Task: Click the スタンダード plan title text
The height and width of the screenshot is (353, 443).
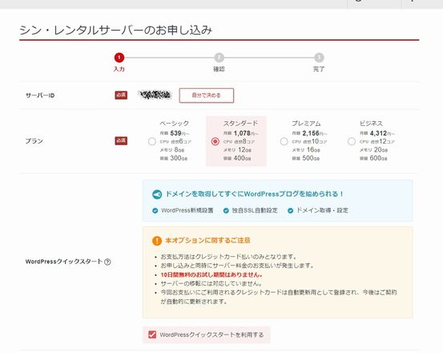Action: 240,124
